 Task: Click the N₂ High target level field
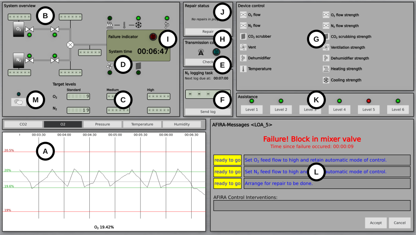tap(159, 110)
